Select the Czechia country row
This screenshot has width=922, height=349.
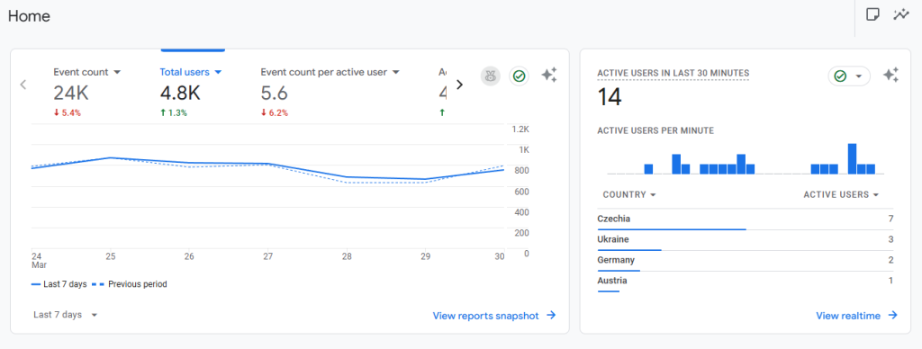pyautogui.click(x=745, y=219)
